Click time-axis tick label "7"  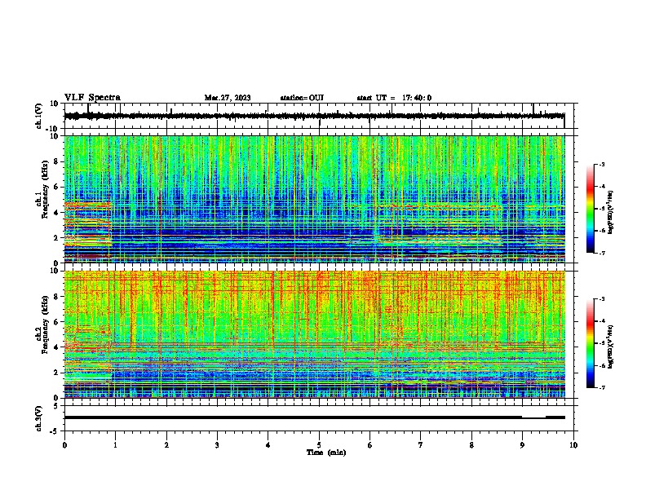coord(421,445)
